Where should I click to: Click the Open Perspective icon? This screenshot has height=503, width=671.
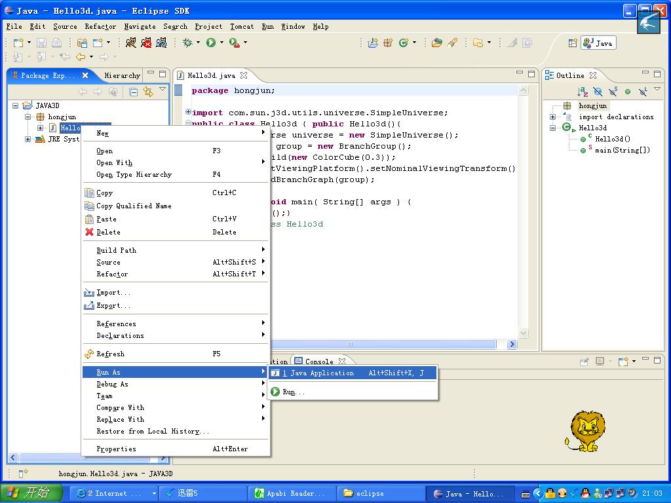pos(573,43)
